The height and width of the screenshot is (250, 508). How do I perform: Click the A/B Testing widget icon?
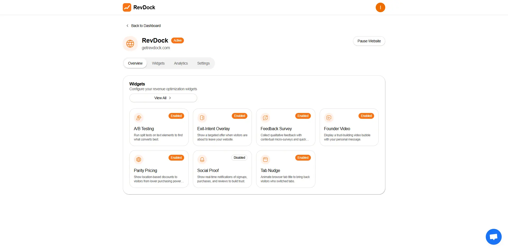tap(139, 118)
